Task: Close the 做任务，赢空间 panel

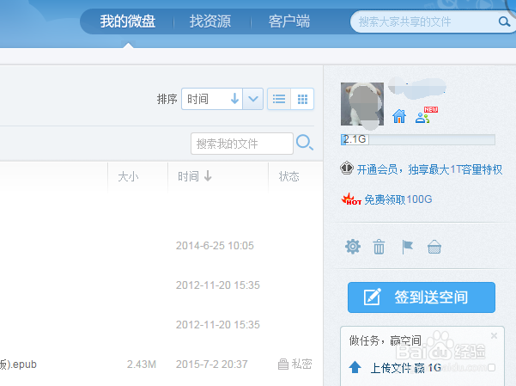Action: (494, 336)
